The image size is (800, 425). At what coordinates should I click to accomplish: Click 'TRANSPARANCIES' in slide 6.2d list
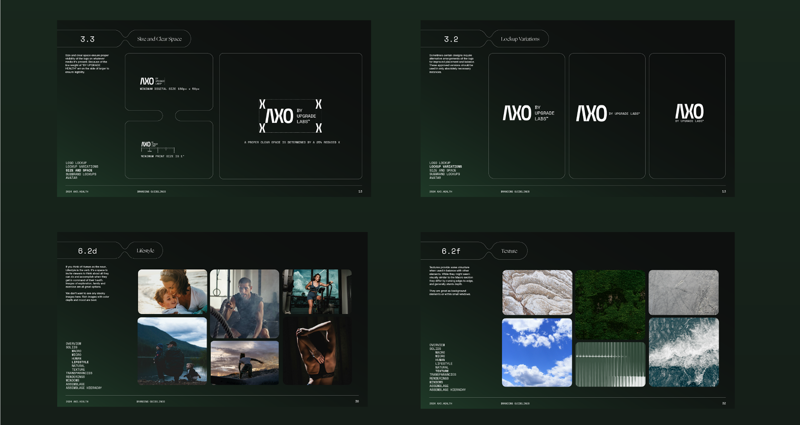click(79, 373)
